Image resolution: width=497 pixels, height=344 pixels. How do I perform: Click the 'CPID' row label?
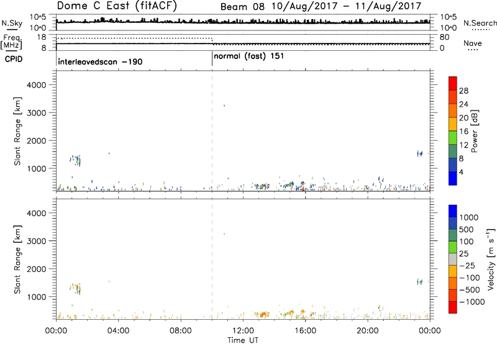[x=14, y=59]
